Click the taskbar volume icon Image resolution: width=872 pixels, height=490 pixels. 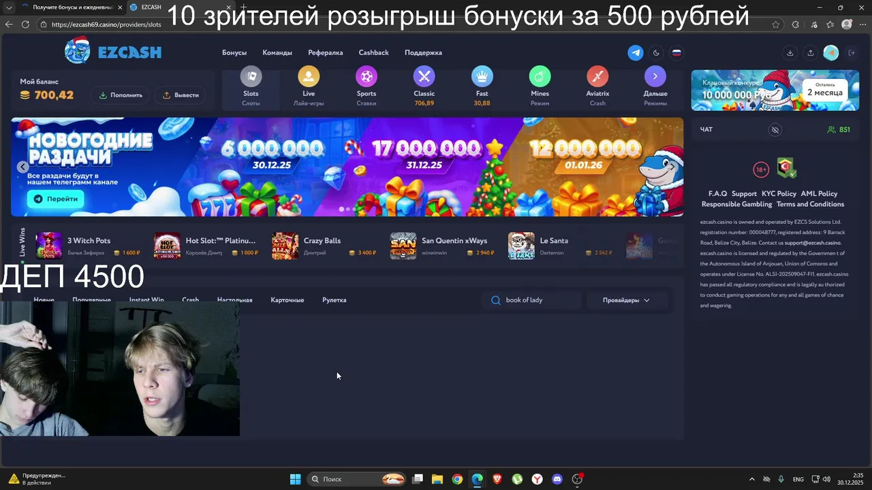[x=826, y=479]
